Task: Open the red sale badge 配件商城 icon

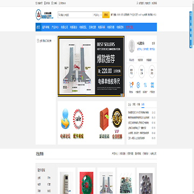Action: pyautogui.click(x=78, y=119)
